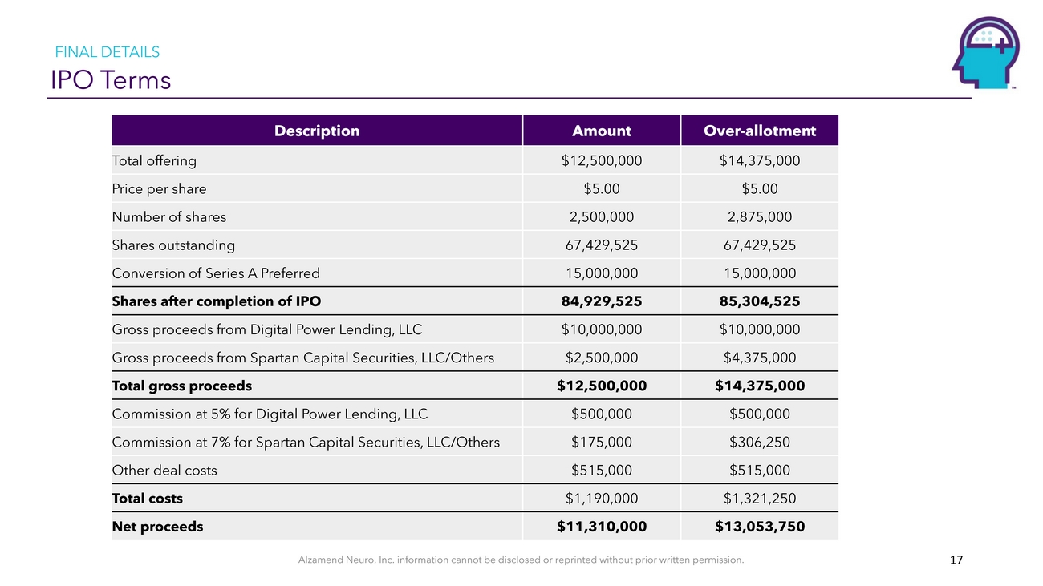
Task: Click Gross proceeds from Digital Power Lending
Action: [267, 329]
